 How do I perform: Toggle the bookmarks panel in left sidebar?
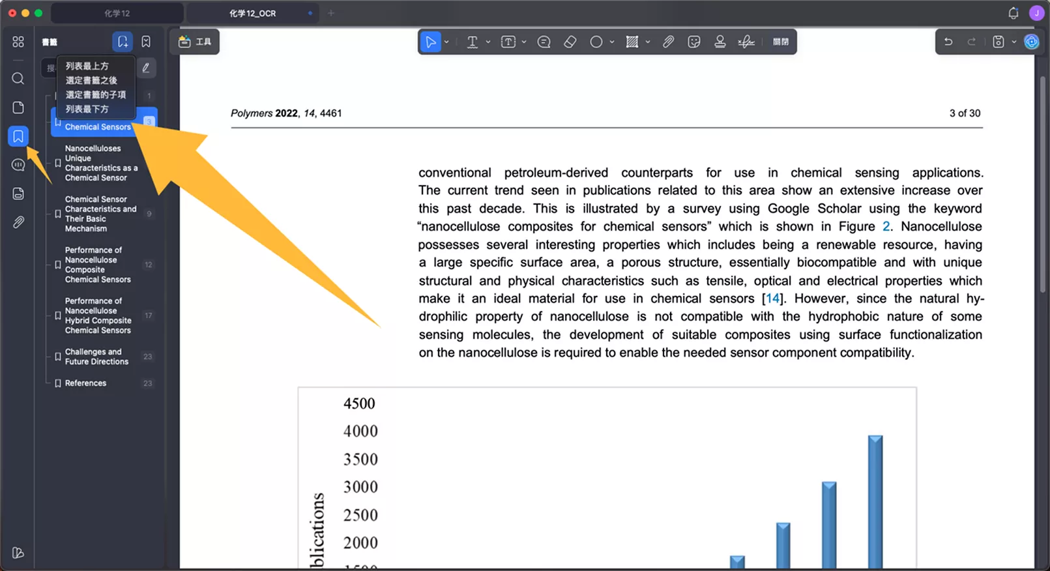18,136
